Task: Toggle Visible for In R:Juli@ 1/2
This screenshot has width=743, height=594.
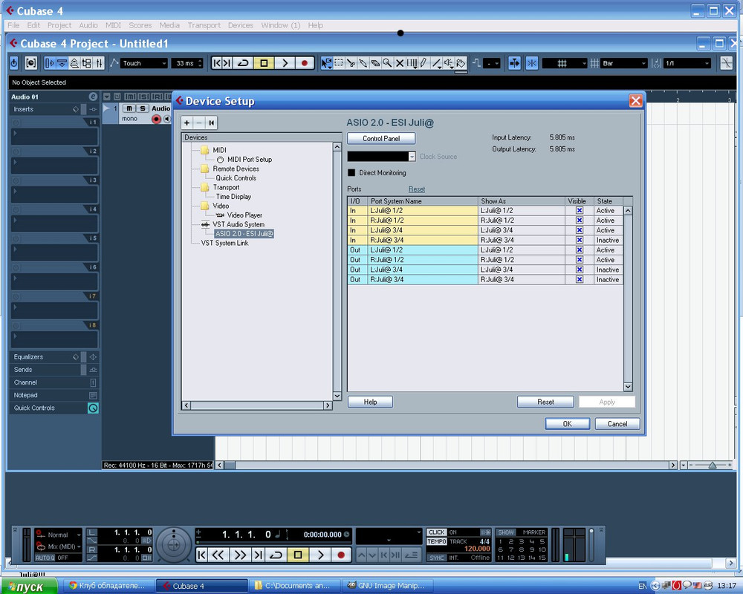Action: coord(579,221)
